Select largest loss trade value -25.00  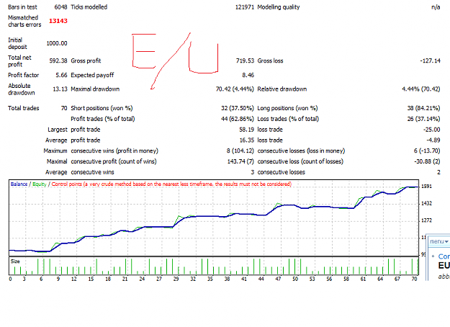(431, 130)
